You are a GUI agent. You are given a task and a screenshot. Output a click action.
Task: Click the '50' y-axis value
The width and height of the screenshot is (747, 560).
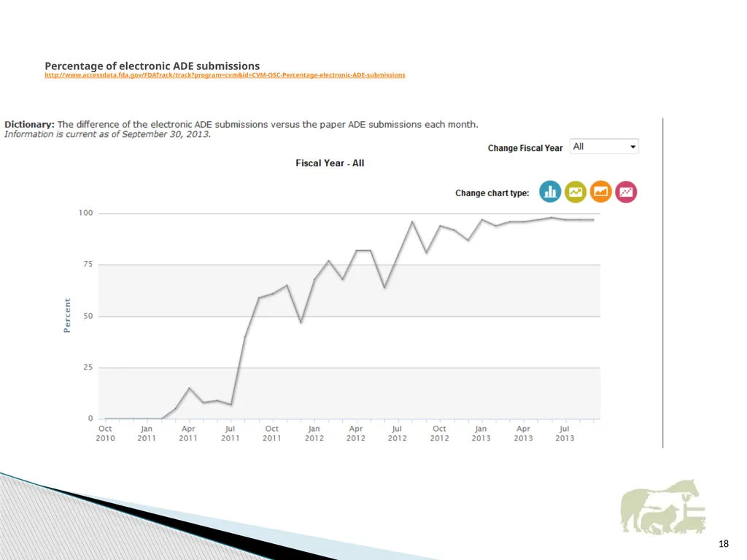pos(88,316)
